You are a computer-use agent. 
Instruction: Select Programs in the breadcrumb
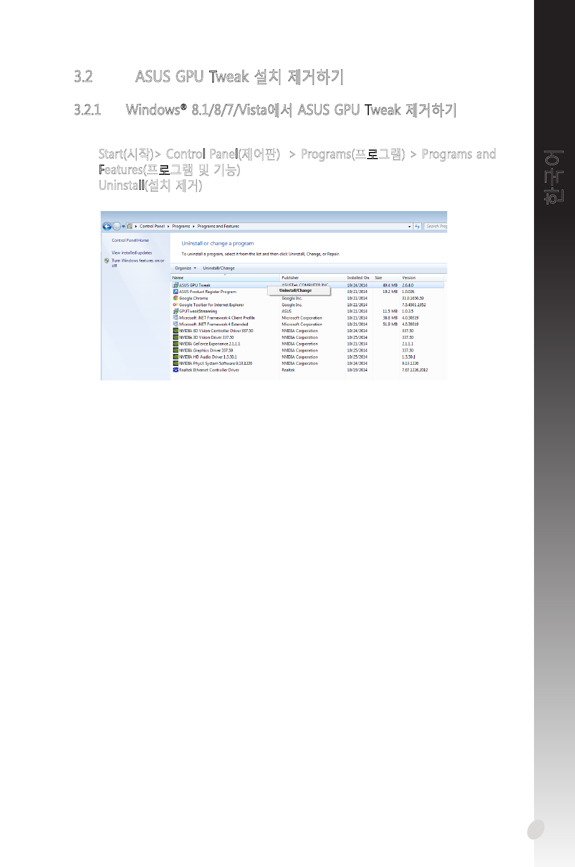point(181,227)
